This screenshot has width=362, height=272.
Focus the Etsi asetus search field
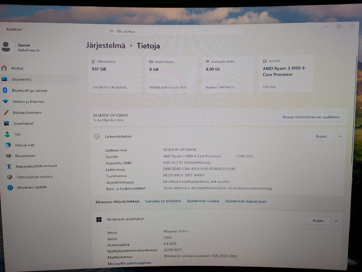pos(175,31)
